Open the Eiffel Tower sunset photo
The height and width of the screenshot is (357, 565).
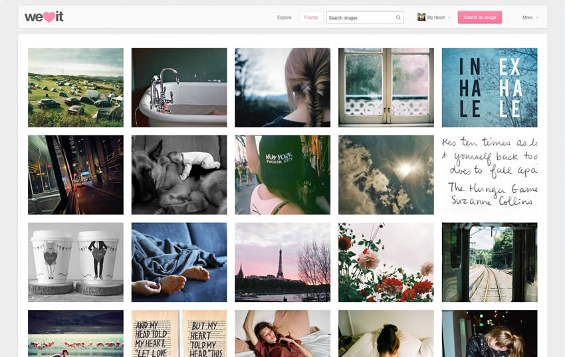tap(282, 262)
